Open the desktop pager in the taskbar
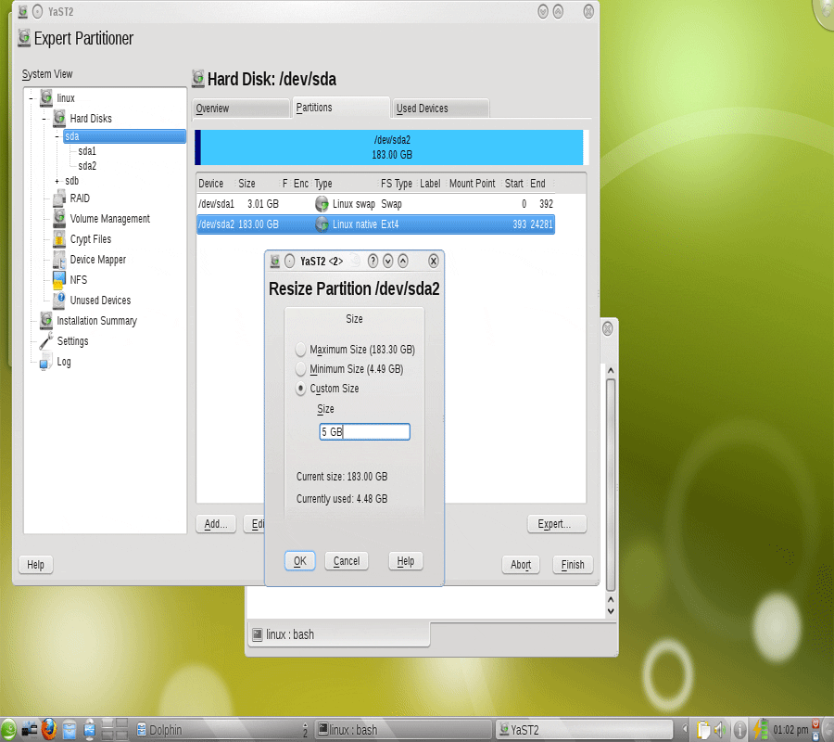Viewport: 834px width, 742px height. 114,729
